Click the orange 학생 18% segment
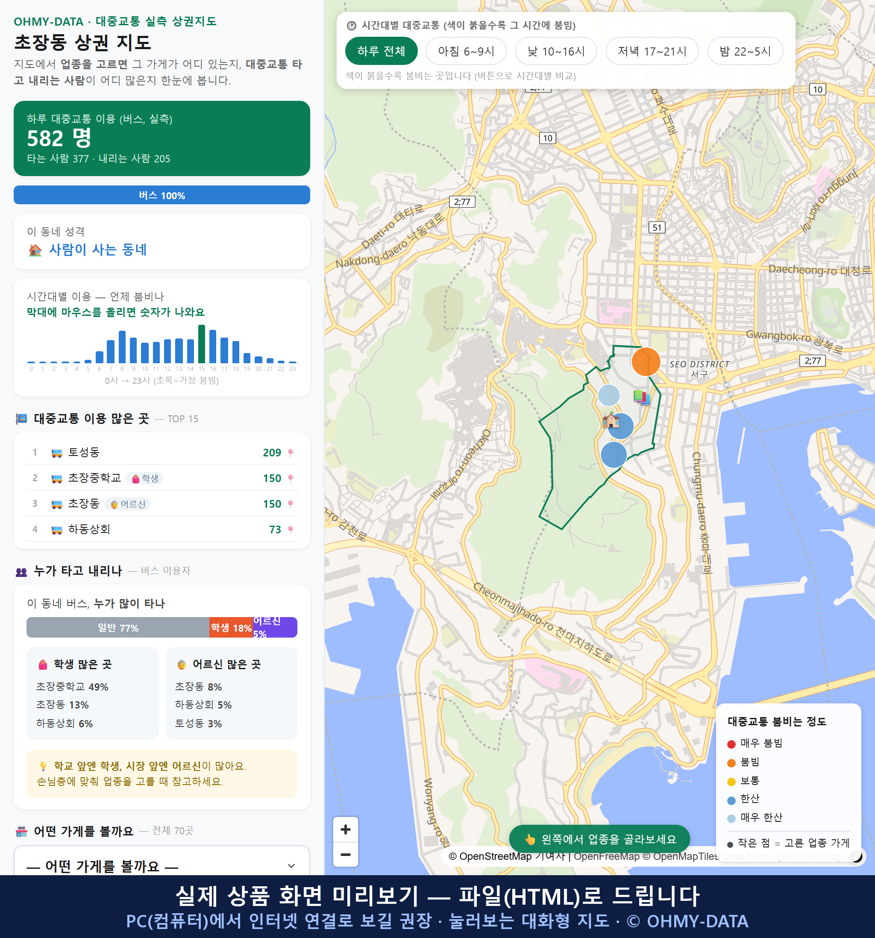The width and height of the screenshot is (875, 938). [x=231, y=627]
